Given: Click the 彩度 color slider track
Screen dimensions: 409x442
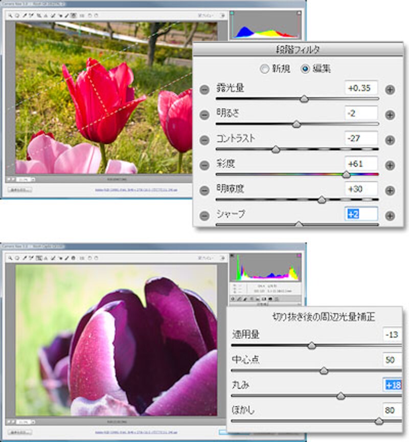Looking at the screenshot, I should coord(297,174).
